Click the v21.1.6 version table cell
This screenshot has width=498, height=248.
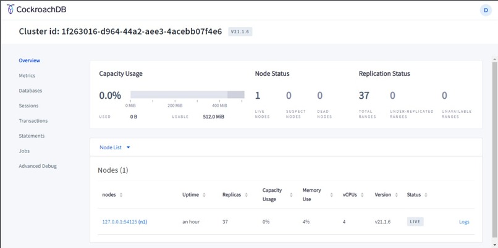point(382,222)
